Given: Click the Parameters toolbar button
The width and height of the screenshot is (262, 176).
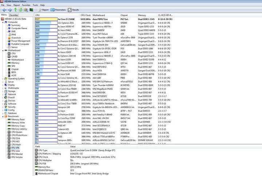Looking at the screenshot, I should pos(58,10).
